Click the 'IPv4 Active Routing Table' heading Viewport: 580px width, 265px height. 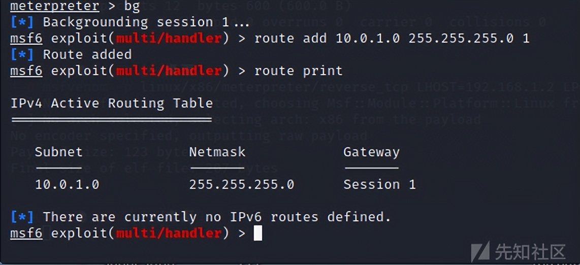(x=111, y=103)
